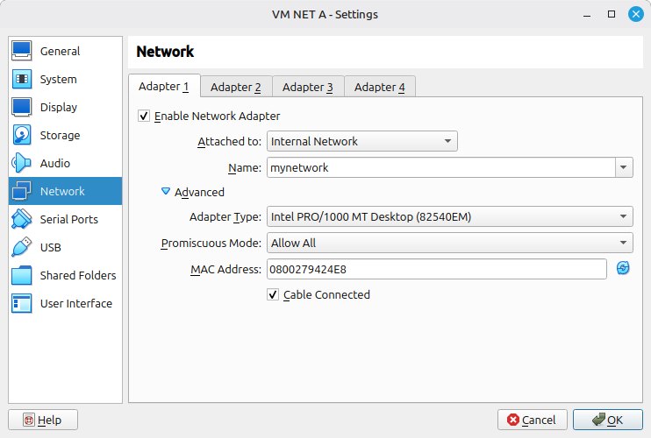Click into the MAC Address field

(436, 269)
